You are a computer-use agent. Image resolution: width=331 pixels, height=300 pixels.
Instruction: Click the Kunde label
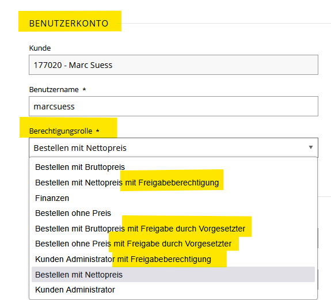click(x=40, y=48)
